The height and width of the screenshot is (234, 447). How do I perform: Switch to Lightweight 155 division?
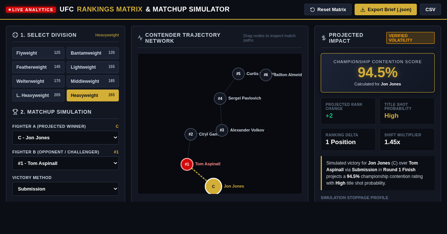93,67
